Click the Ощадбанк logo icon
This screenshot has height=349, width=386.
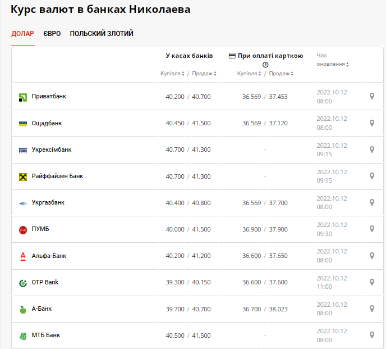pos(23,124)
